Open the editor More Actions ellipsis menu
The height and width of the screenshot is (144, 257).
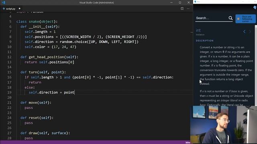point(188,8)
